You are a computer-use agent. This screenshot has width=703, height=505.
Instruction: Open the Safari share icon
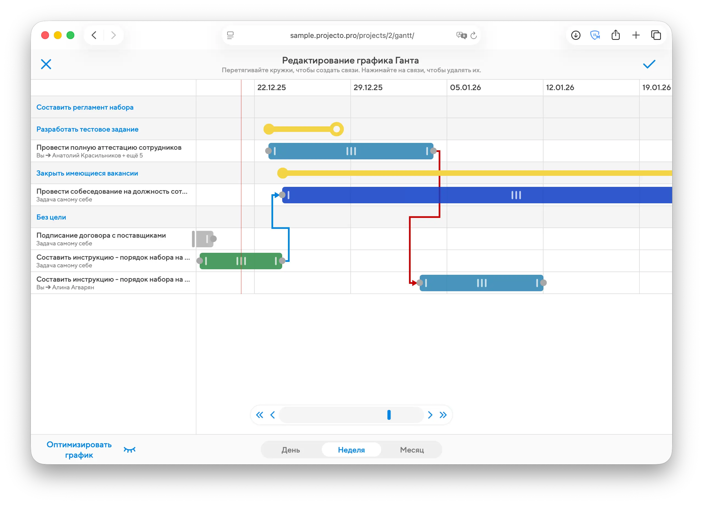click(615, 35)
